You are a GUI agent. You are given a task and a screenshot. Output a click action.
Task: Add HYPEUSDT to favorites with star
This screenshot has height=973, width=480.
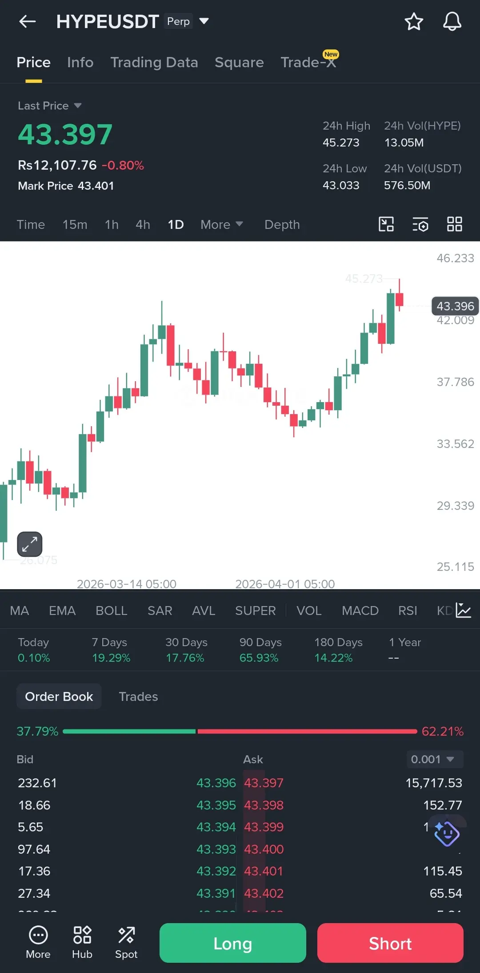point(414,21)
